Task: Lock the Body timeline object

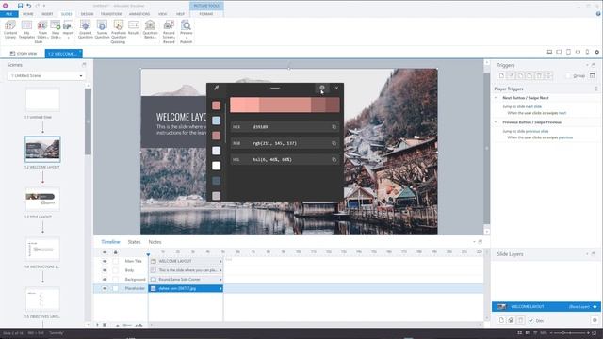Action: (115, 270)
